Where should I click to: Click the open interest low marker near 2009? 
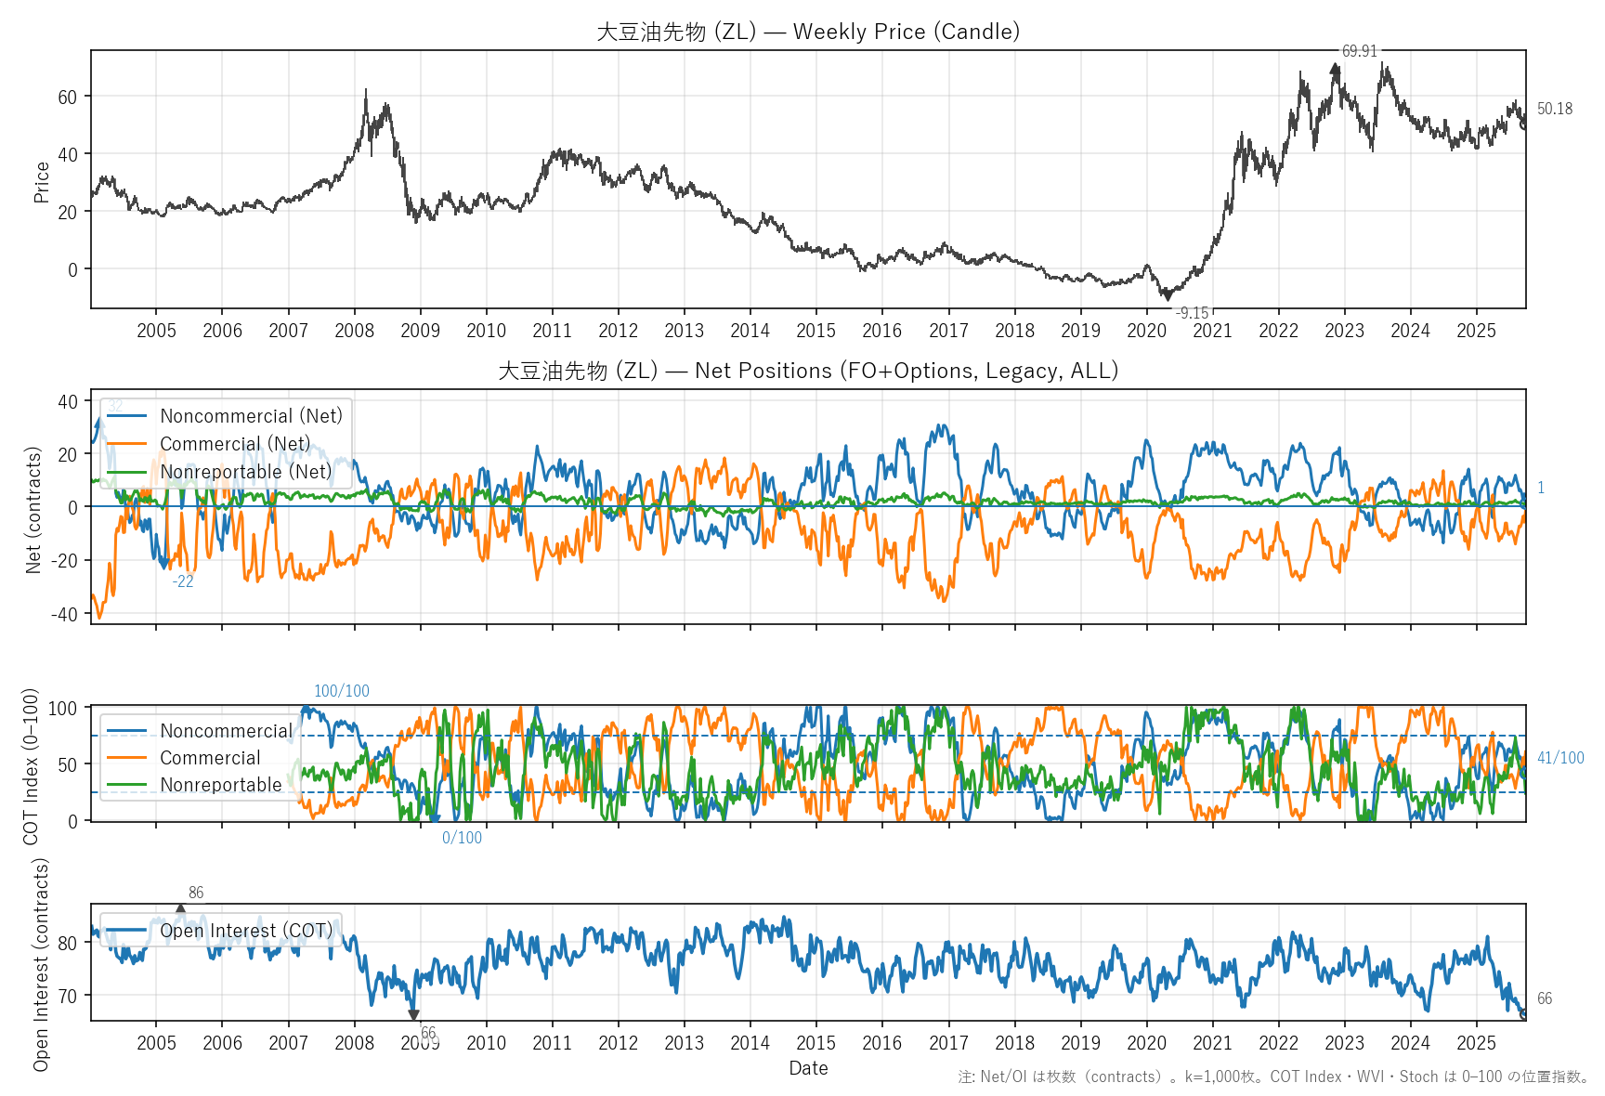[413, 1015]
